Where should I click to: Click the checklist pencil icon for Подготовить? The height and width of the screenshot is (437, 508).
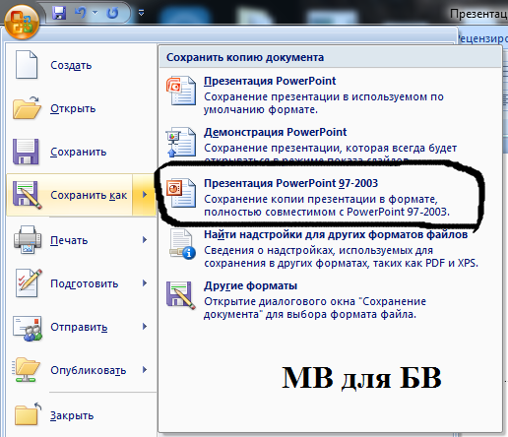pyautogui.click(x=29, y=283)
